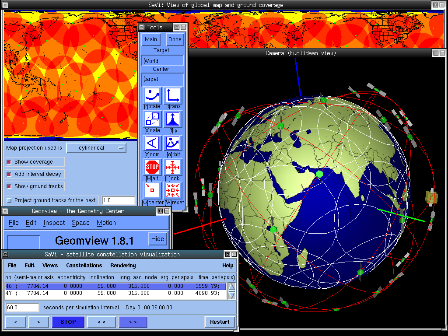Click the seconds per simulation interval field

[22, 308]
